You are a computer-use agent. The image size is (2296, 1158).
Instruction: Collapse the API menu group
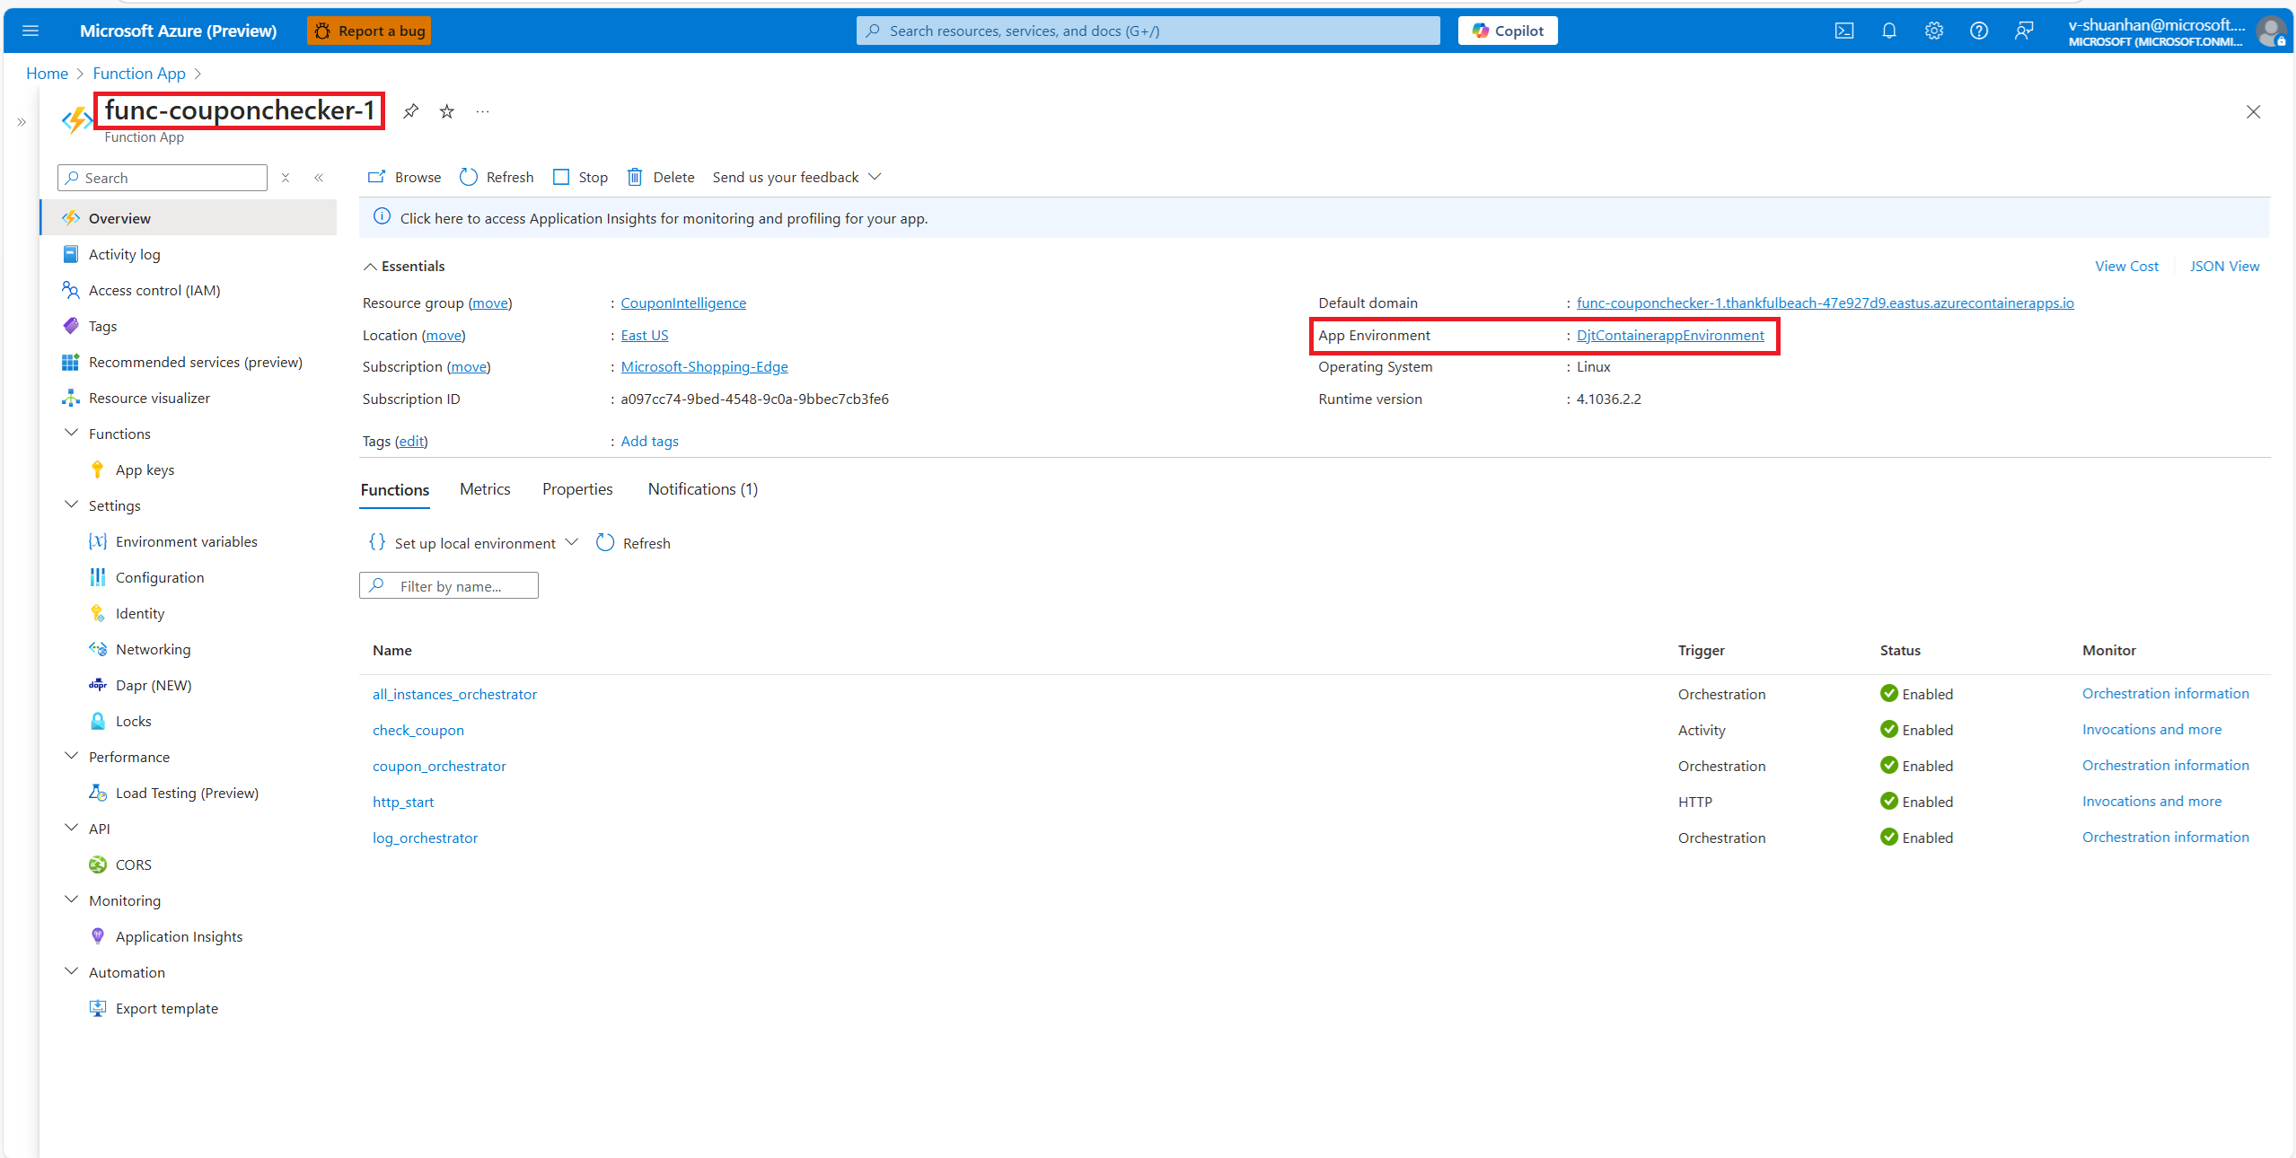[x=72, y=828]
